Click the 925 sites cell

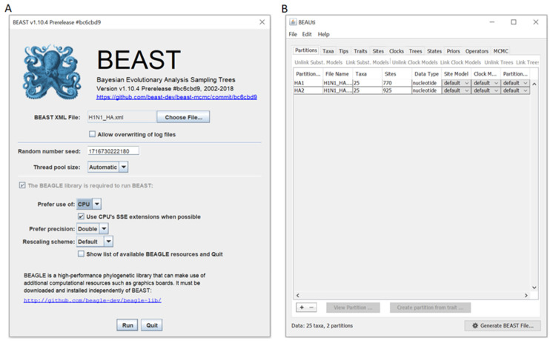coord(397,90)
